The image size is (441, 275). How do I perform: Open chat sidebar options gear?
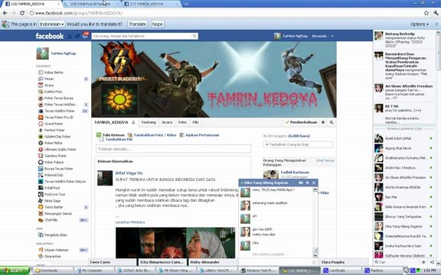point(423,262)
